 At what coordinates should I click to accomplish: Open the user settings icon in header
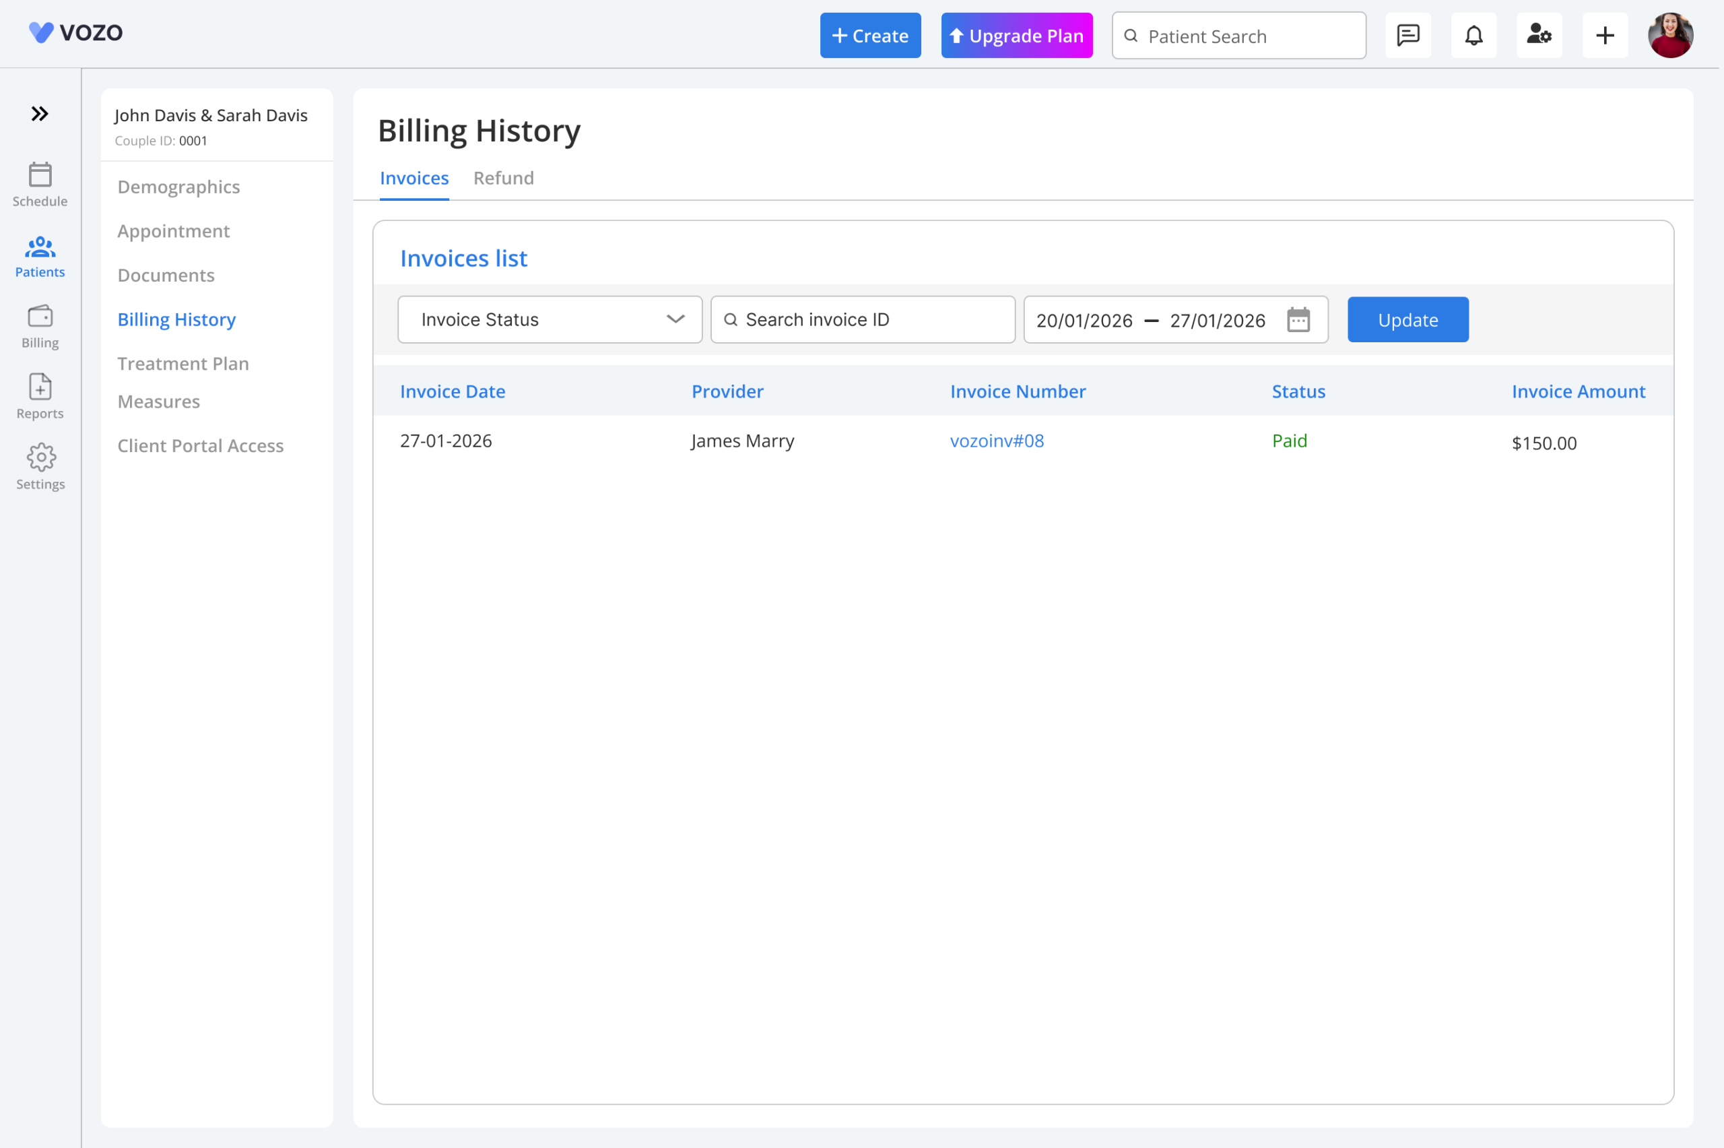click(1539, 35)
